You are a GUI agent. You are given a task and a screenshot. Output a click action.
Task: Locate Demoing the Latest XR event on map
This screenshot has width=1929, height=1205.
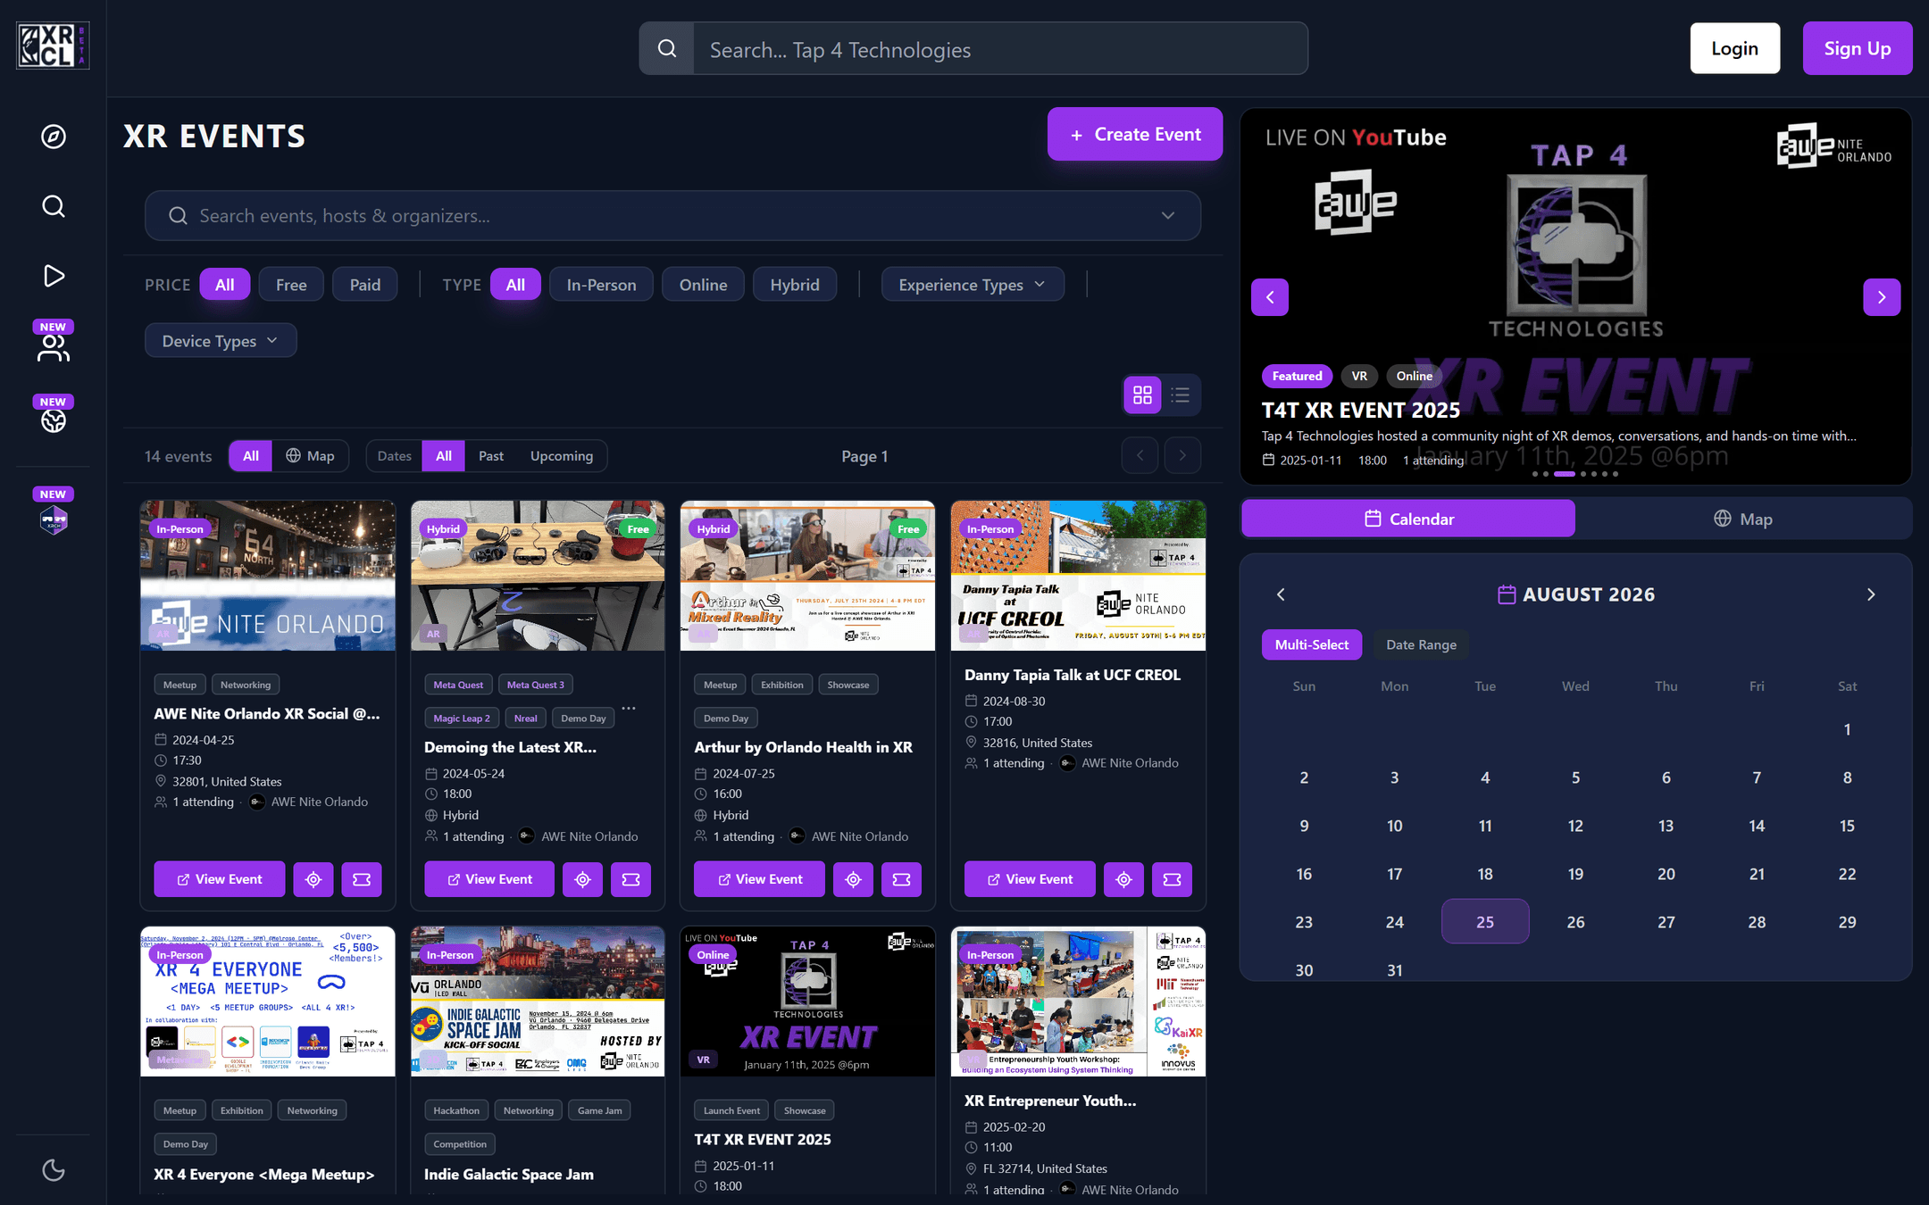[583, 879]
